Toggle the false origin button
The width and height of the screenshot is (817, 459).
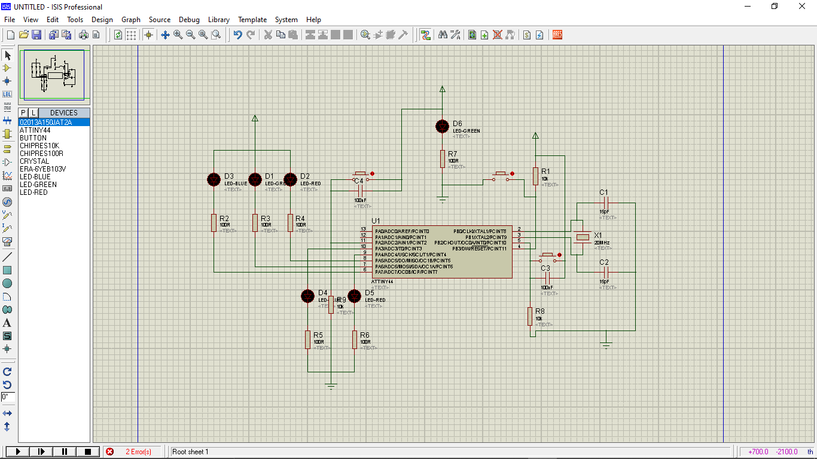tap(148, 35)
